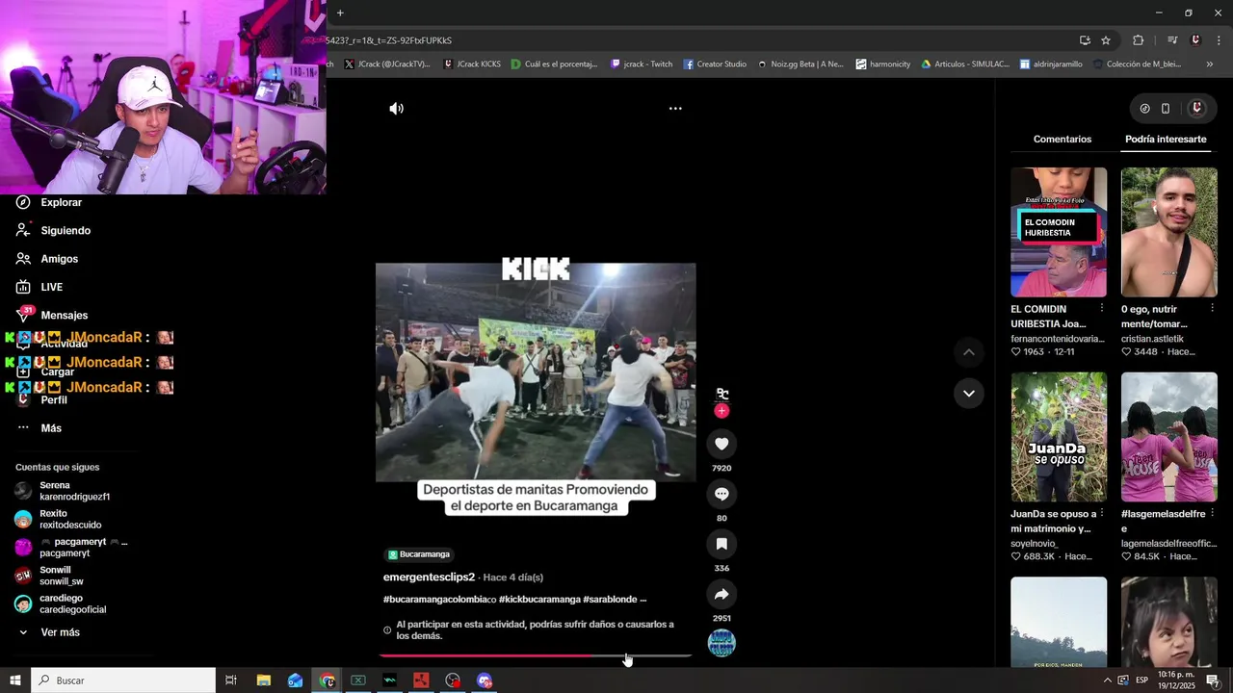Viewport: 1233px width, 693px height.
Task: Open TikTok profile avatar in top pill
Action: point(1196,109)
